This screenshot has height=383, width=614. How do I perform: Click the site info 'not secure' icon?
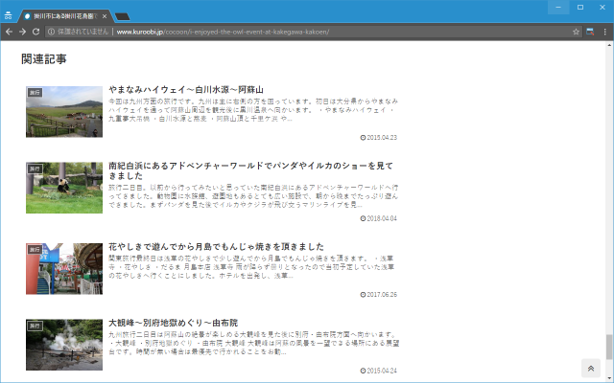tap(51, 32)
